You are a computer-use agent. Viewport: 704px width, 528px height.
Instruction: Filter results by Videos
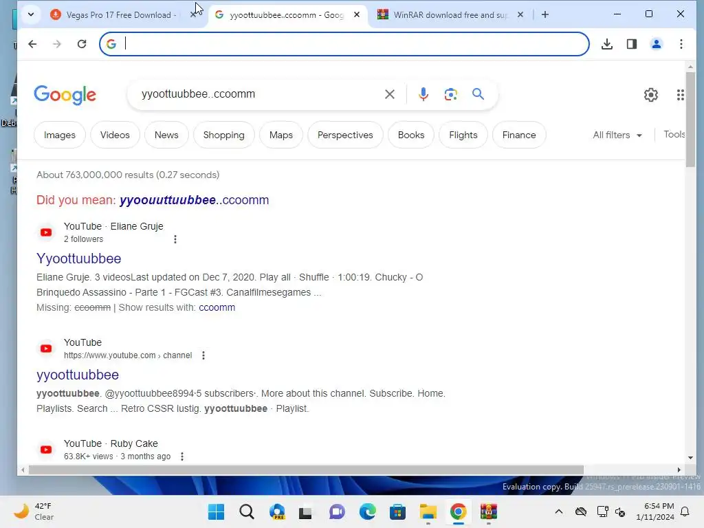pos(115,135)
